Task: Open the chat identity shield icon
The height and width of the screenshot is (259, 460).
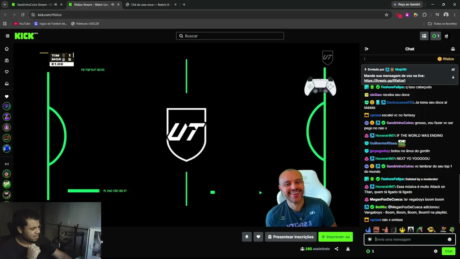Action: pos(370,240)
